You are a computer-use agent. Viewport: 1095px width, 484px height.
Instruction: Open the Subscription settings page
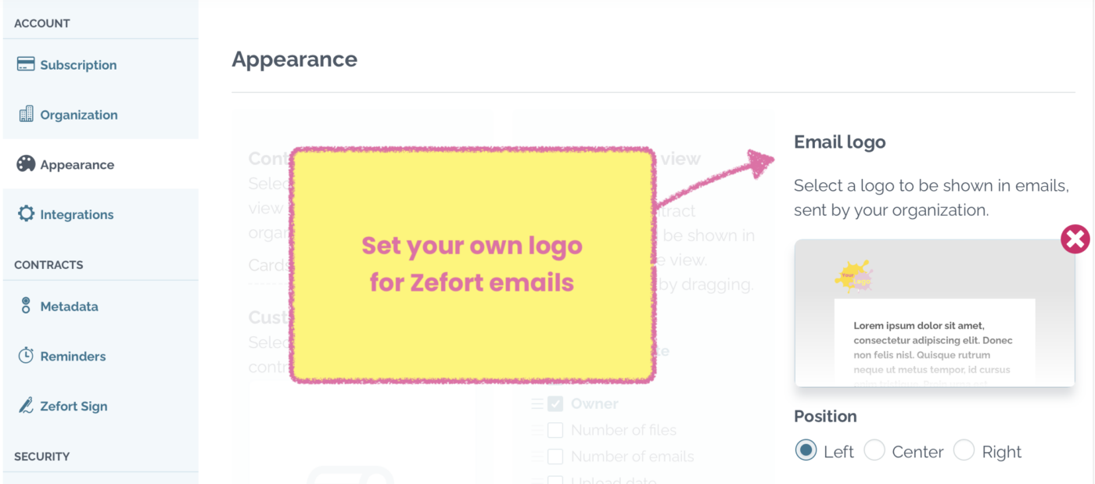[x=78, y=64]
